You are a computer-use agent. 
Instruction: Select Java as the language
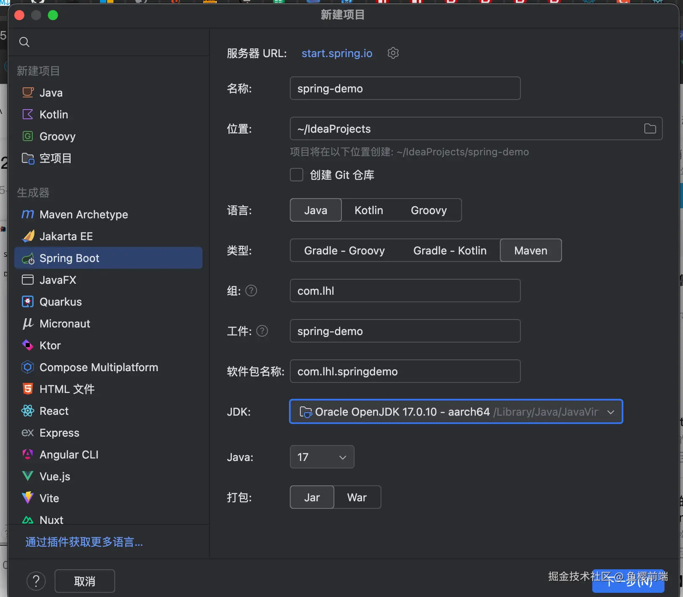pos(316,210)
